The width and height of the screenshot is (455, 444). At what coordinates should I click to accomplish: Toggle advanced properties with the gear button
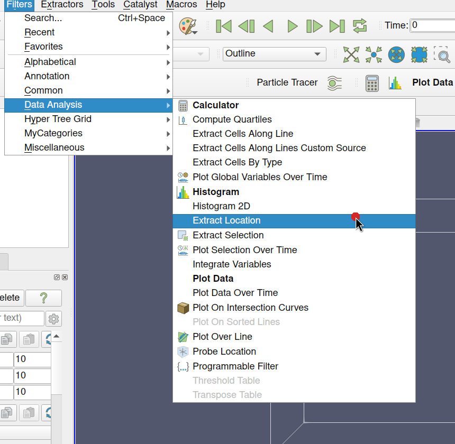[54, 318]
